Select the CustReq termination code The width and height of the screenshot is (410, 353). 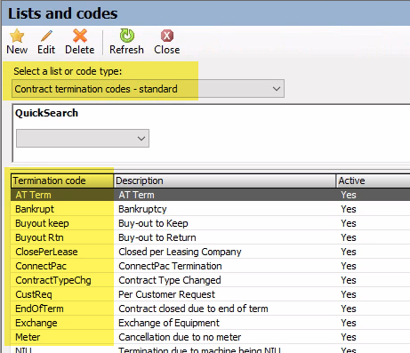click(x=34, y=294)
